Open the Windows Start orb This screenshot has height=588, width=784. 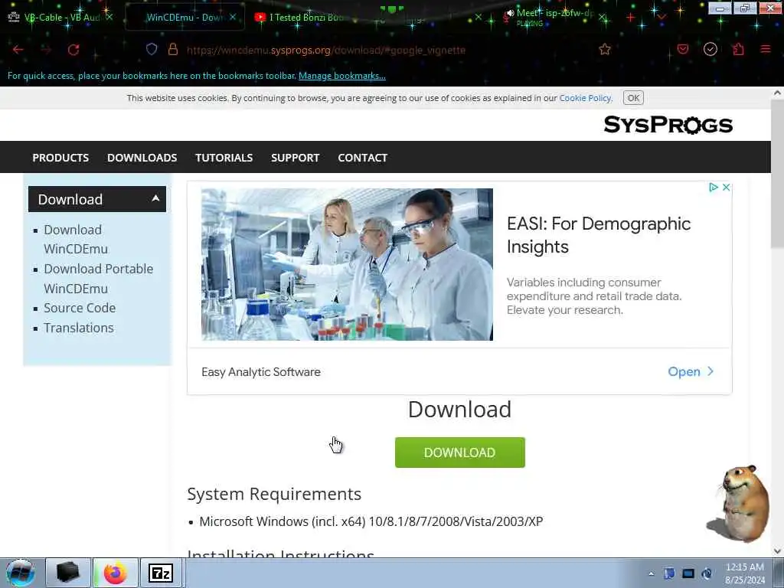click(21, 573)
